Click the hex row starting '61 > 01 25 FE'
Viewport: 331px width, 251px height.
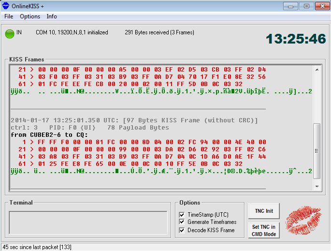tap(130, 164)
